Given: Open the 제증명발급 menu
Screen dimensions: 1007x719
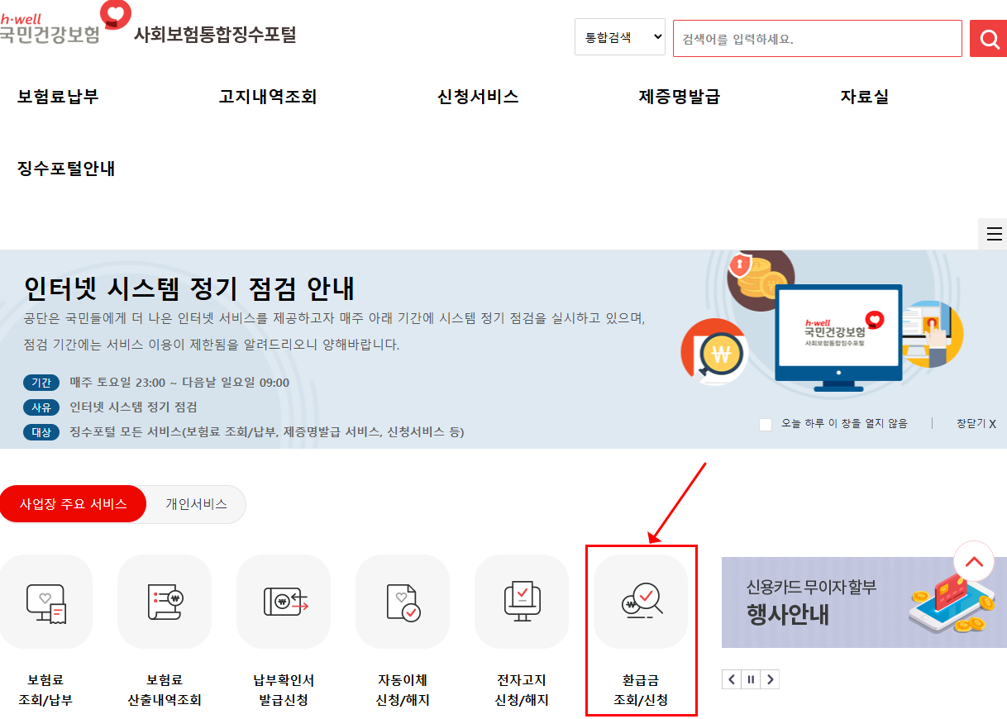Looking at the screenshot, I should point(679,97).
